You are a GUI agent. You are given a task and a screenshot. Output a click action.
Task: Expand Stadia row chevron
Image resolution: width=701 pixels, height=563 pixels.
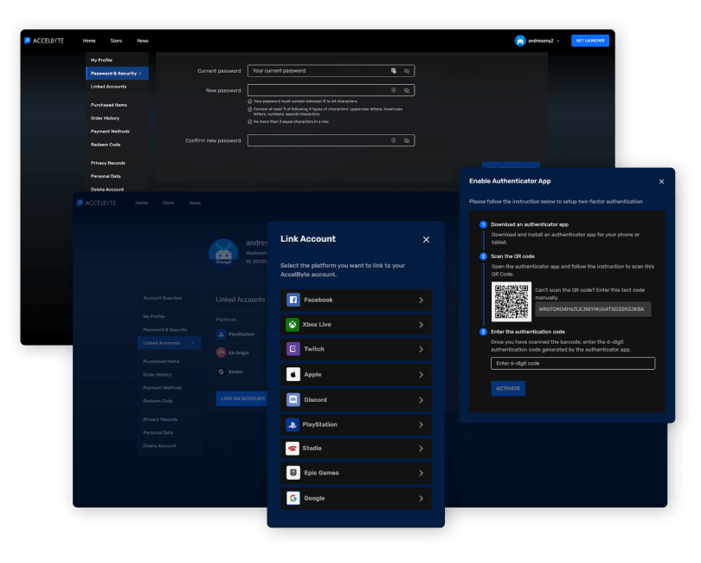(x=421, y=449)
